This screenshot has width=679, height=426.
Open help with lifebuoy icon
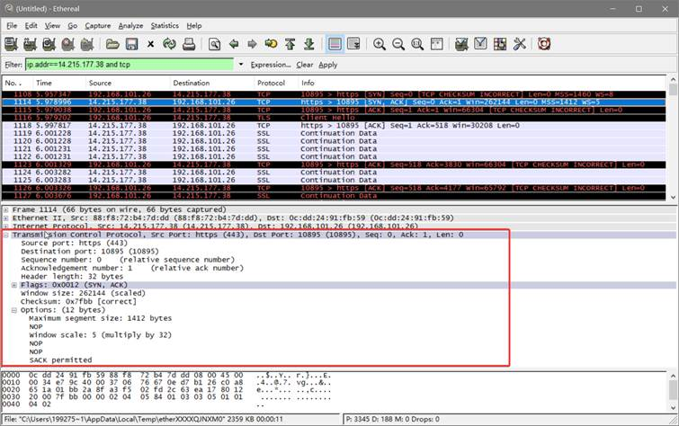pyautogui.click(x=544, y=44)
